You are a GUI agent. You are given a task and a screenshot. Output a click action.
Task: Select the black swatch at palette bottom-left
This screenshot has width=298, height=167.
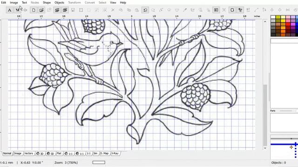pos(273,34)
